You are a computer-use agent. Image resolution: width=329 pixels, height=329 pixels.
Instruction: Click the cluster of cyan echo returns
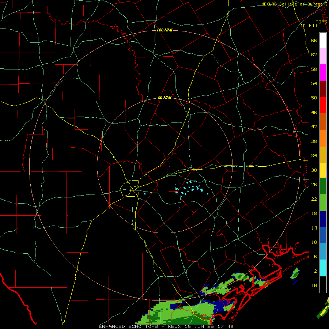(191, 189)
